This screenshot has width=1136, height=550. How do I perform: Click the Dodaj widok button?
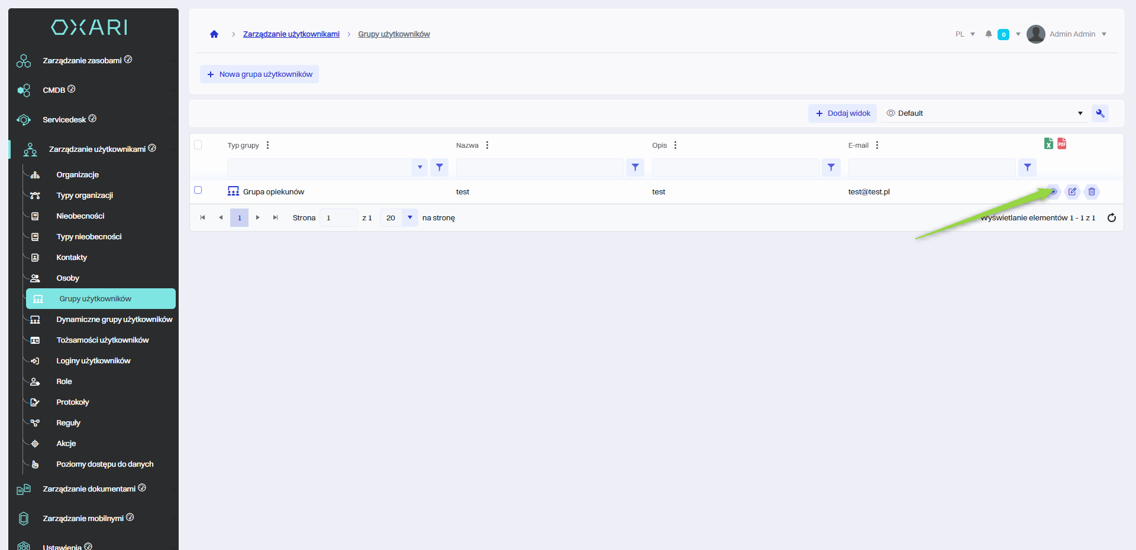843,113
